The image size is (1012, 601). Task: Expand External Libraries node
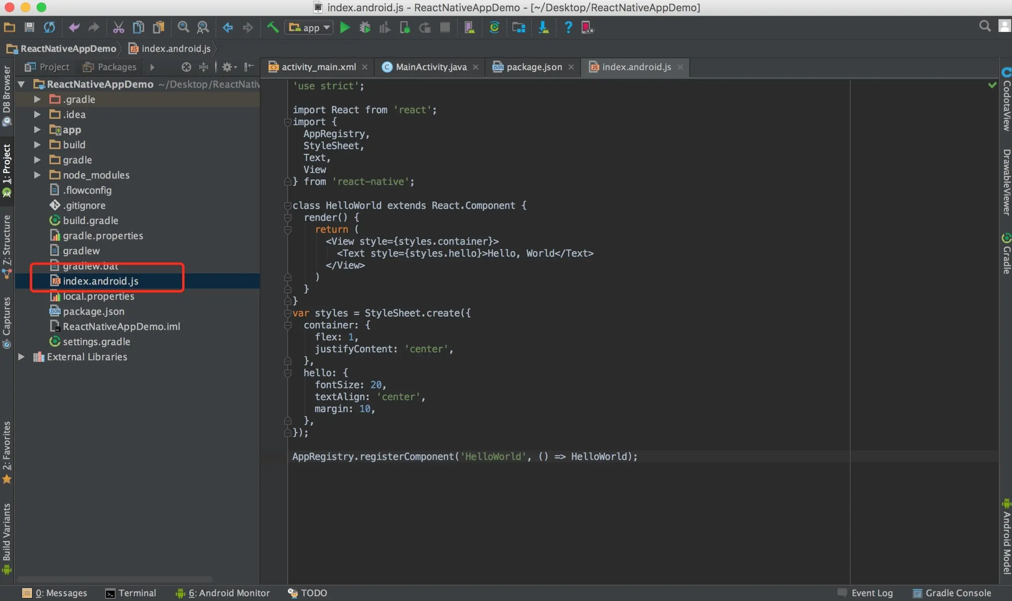22,357
